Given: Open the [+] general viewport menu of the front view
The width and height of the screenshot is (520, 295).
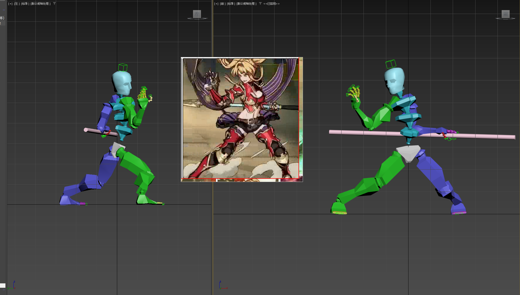Looking at the screenshot, I should pyautogui.click(x=216, y=4).
